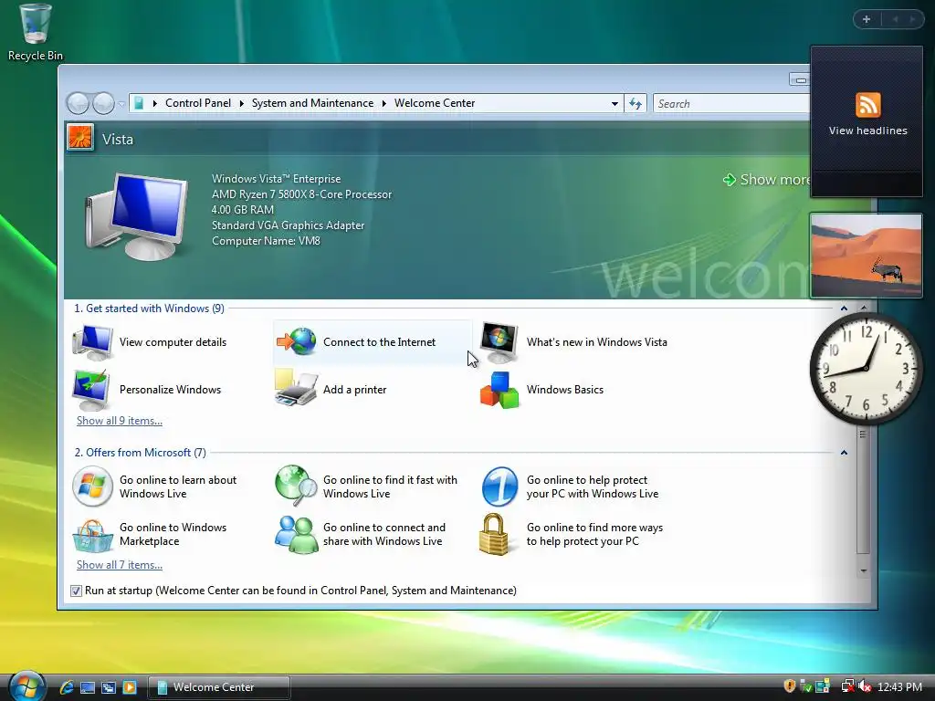Click the sidebar add gadgets plus button
This screenshot has width=935, height=701.
pyautogui.click(x=867, y=19)
